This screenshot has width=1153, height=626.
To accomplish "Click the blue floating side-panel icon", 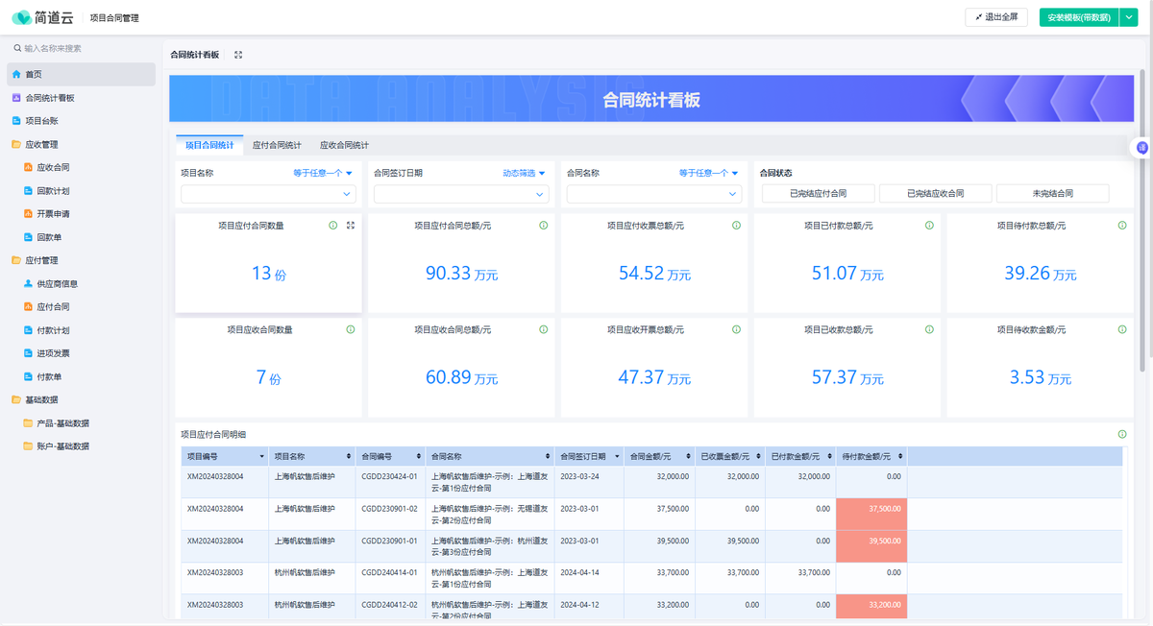I will click(x=1141, y=148).
